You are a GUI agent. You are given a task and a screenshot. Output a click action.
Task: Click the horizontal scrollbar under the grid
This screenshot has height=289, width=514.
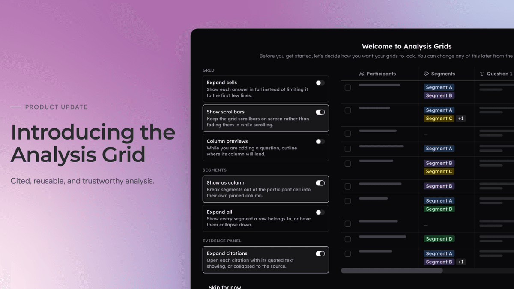[392, 271]
